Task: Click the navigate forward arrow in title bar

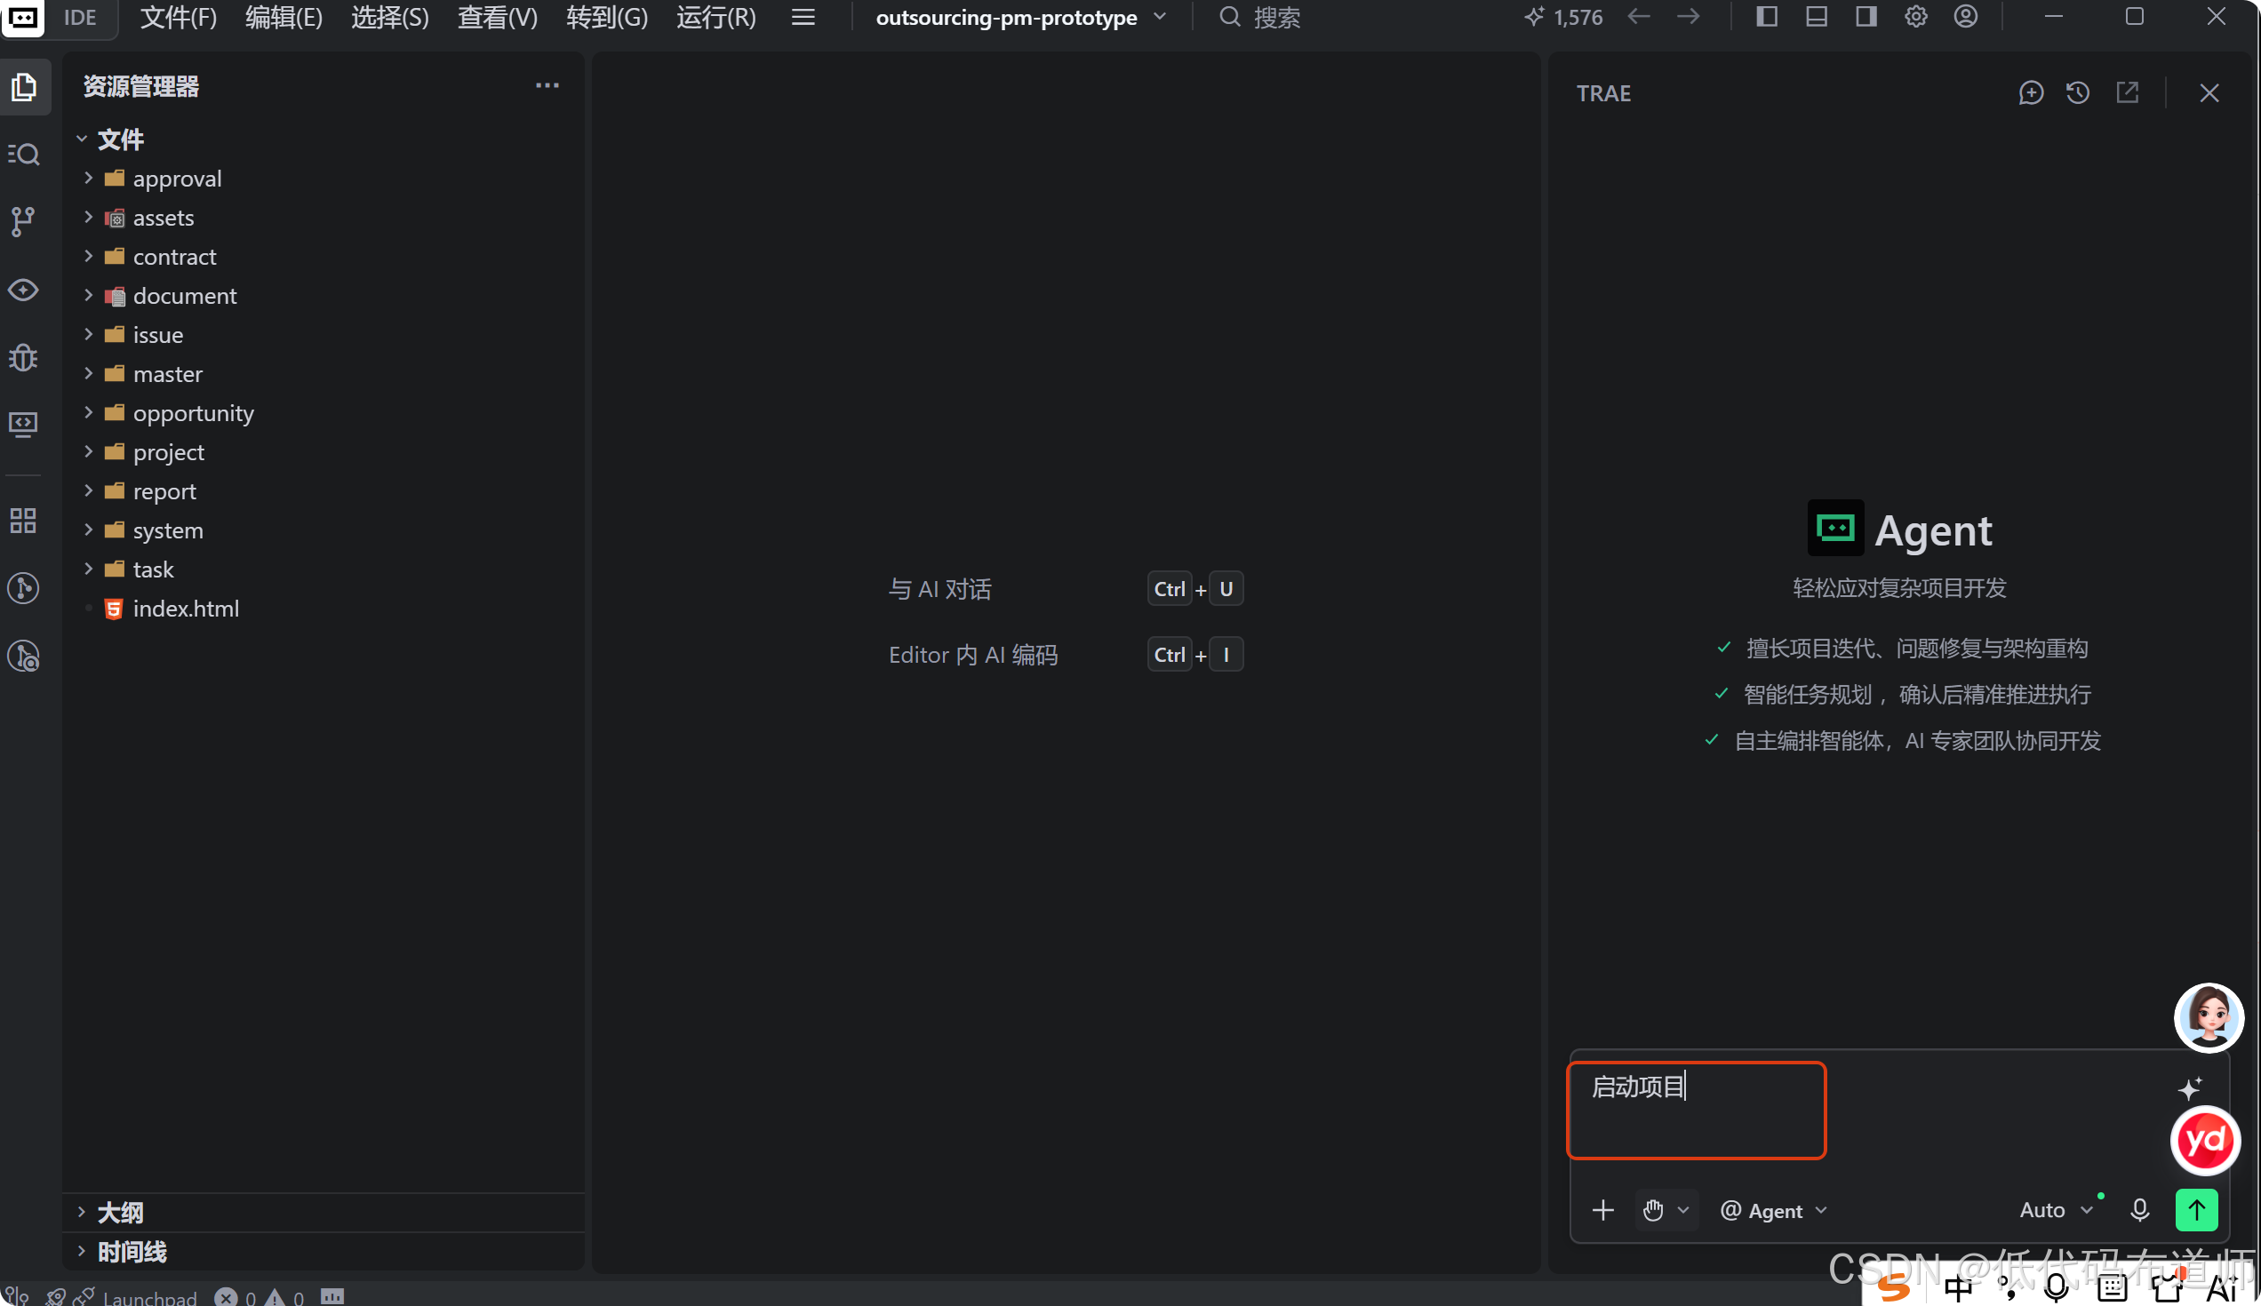Action: (x=1688, y=16)
